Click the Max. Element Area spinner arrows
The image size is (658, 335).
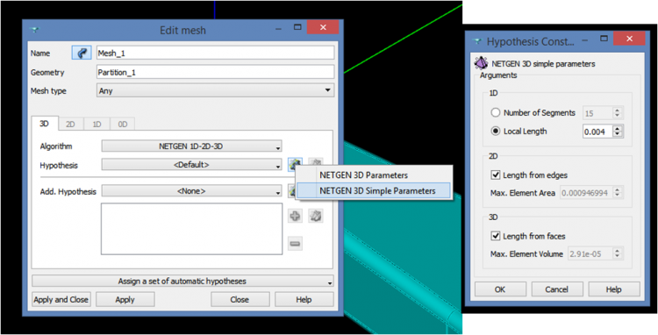pyautogui.click(x=617, y=193)
